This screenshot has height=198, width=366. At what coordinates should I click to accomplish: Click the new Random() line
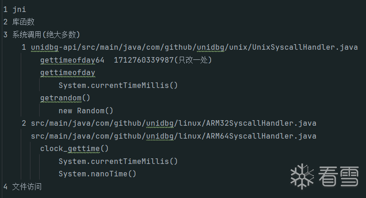tap(86, 111)
